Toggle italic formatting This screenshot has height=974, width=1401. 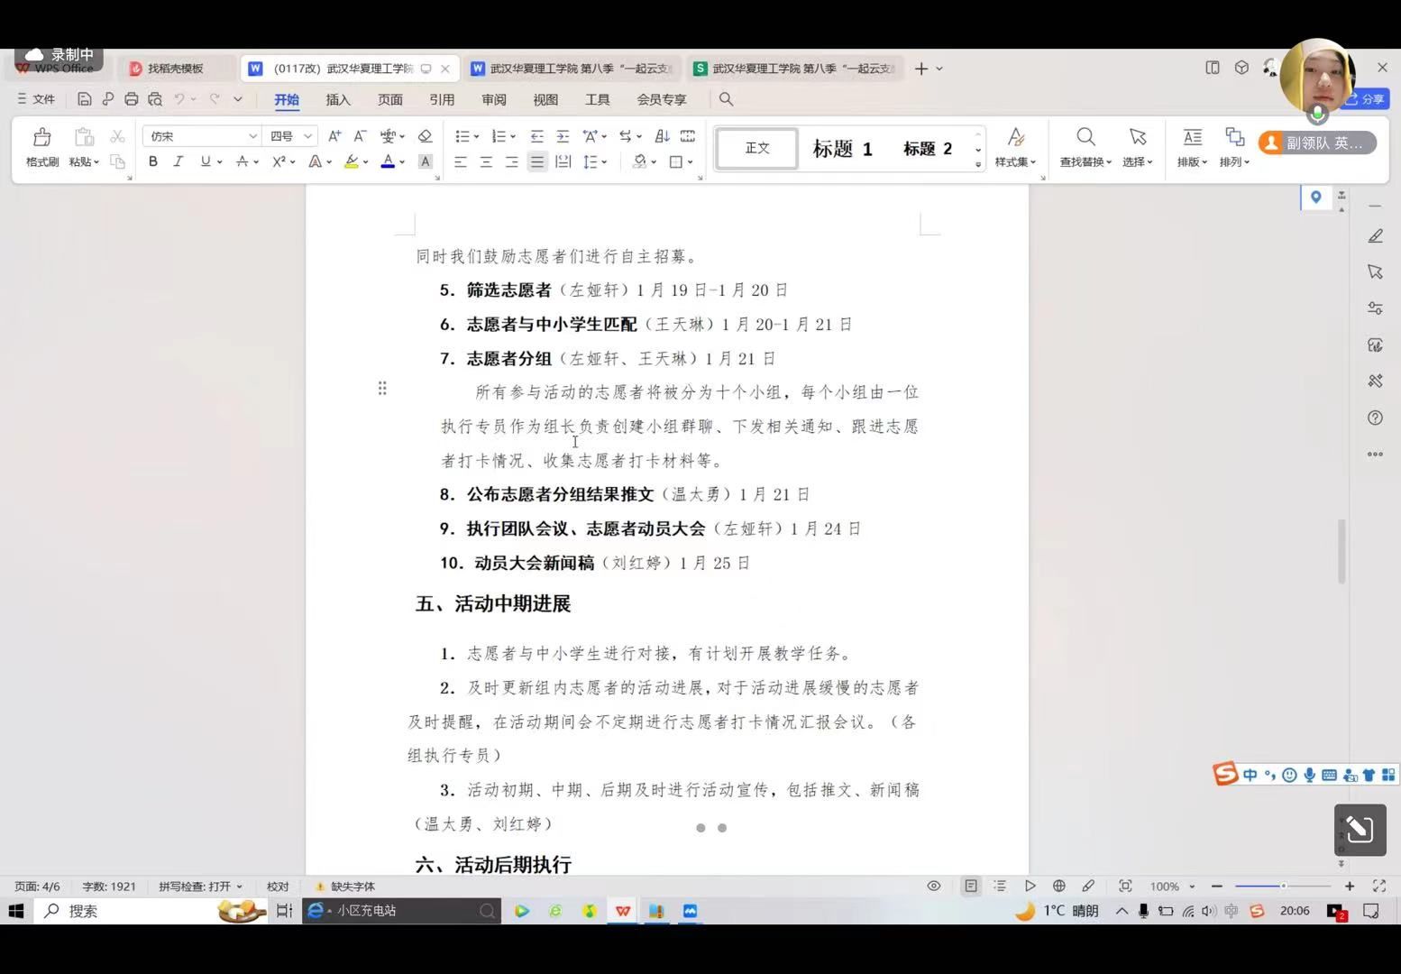[x=179, y=161]
